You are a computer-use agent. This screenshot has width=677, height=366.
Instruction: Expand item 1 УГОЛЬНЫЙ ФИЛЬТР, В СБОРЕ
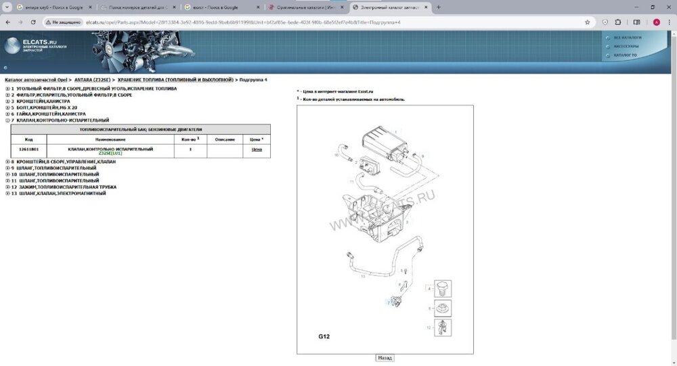click(x=7, y=89)
